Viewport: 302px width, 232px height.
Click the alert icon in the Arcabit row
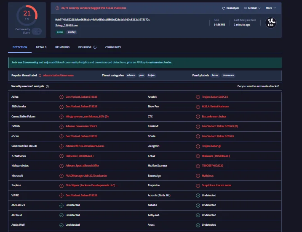[198, 97]
